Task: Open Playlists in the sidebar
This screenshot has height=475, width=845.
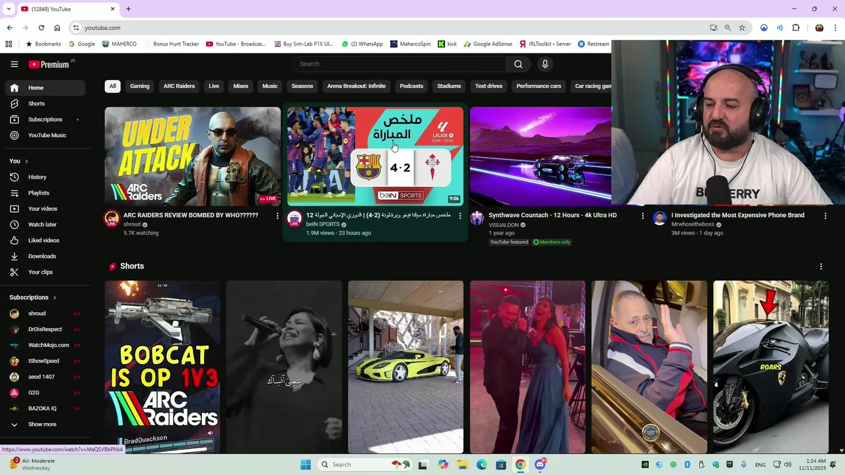Action: point(46,193)
